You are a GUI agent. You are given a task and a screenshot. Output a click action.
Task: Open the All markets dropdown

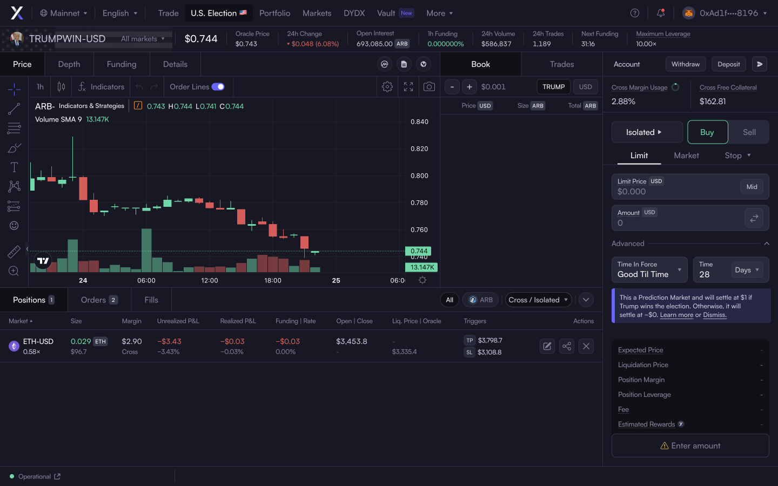(143, 39)
